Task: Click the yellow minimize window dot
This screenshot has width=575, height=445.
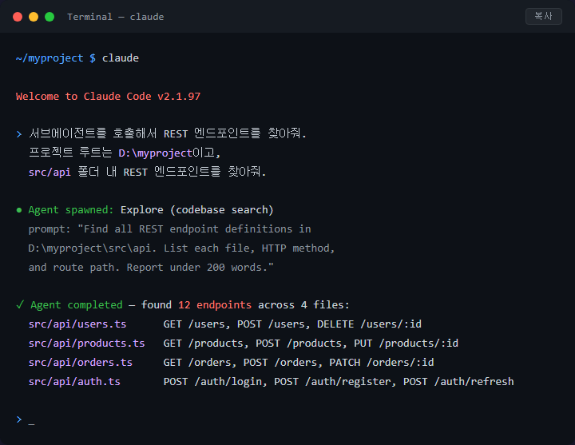Action: [34, 17]
